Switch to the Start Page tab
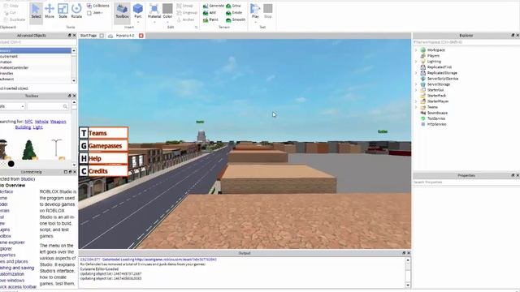Screen dimensions: 520x292 (x=89, y=36)
